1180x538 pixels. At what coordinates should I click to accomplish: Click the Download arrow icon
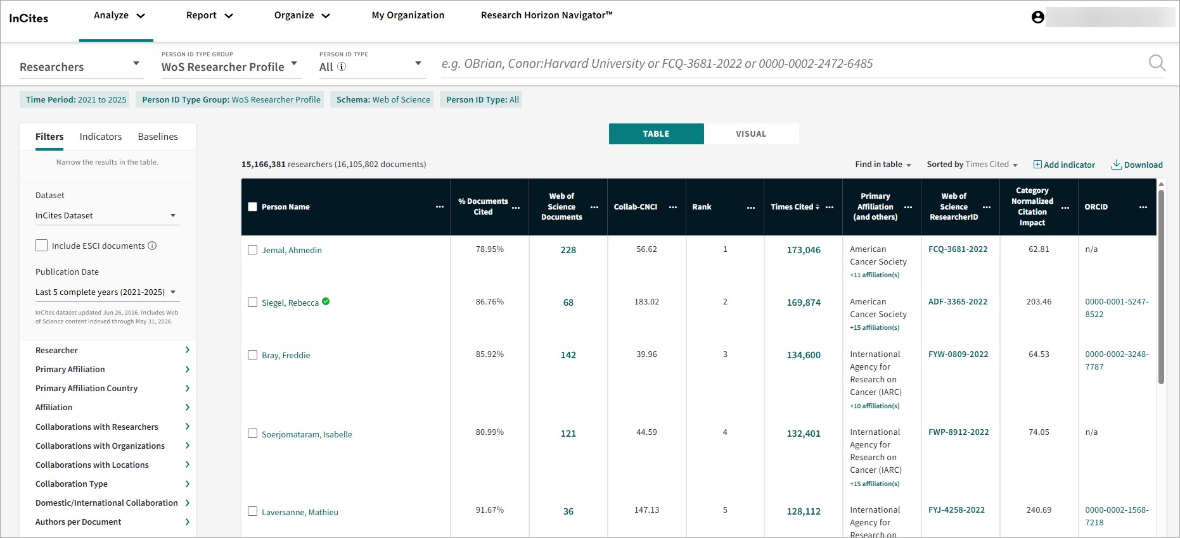1117,165
